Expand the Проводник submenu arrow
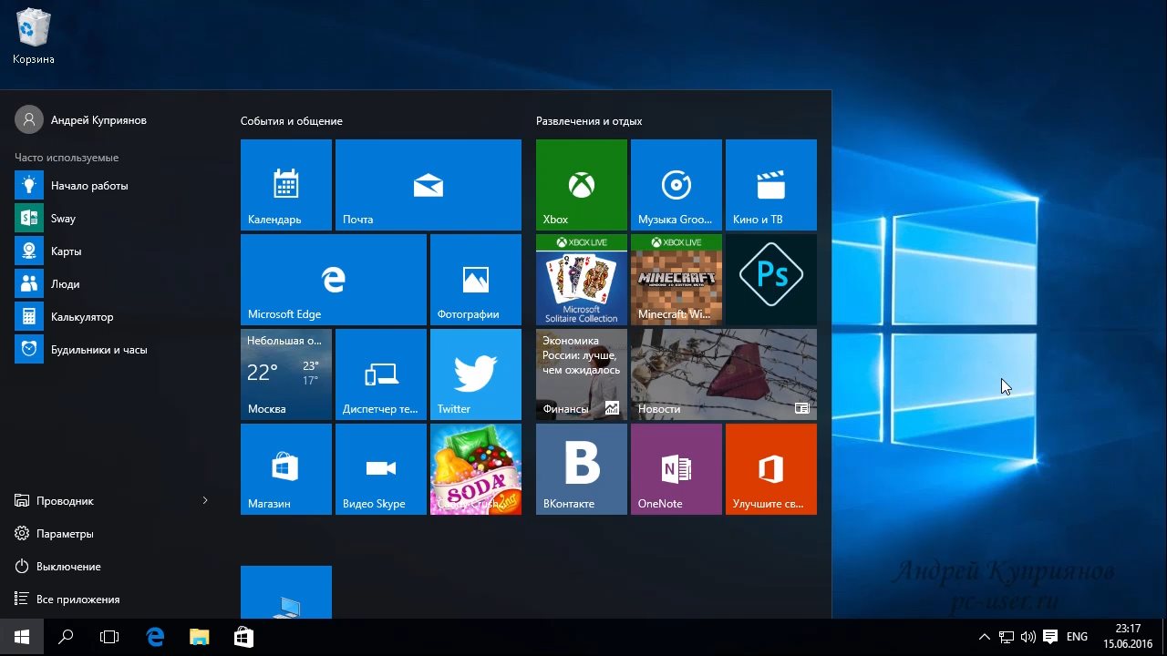Image resolution: width=1167 pixels, height=656 pixels. click(x=205, y=501)
